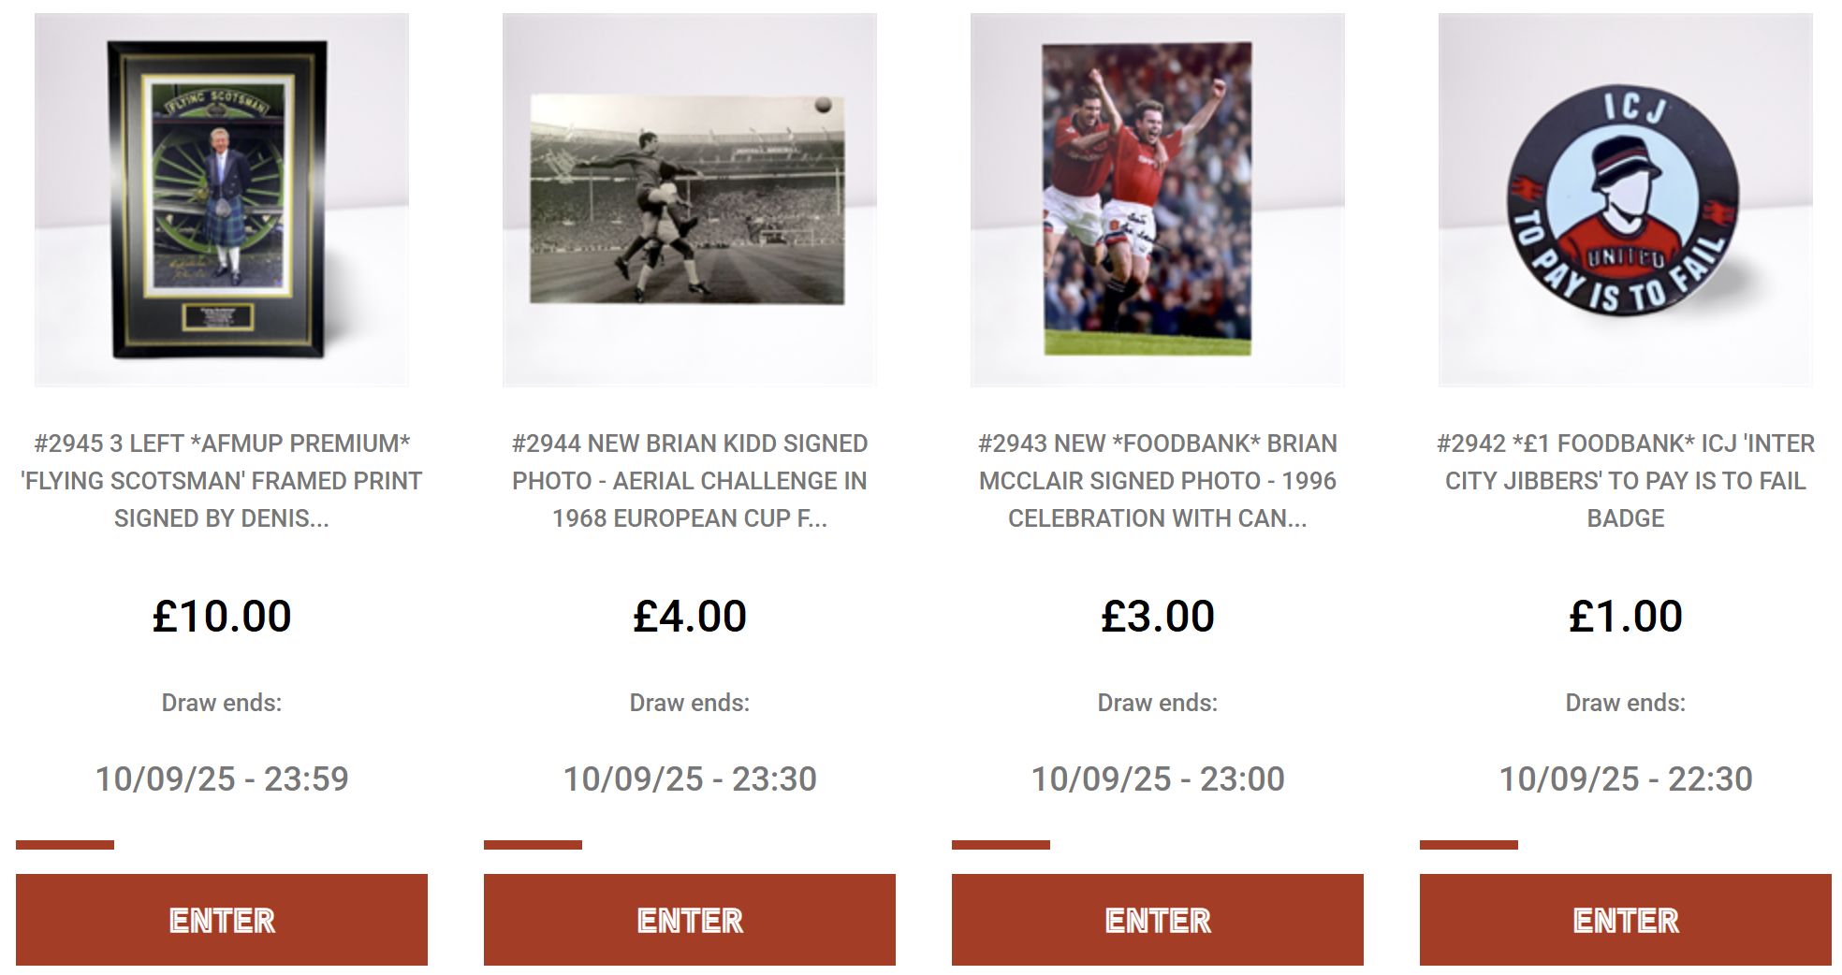Click the progress bar under draw #2943
This screenshot has height=975, width=1842.
click(1001, 845)
